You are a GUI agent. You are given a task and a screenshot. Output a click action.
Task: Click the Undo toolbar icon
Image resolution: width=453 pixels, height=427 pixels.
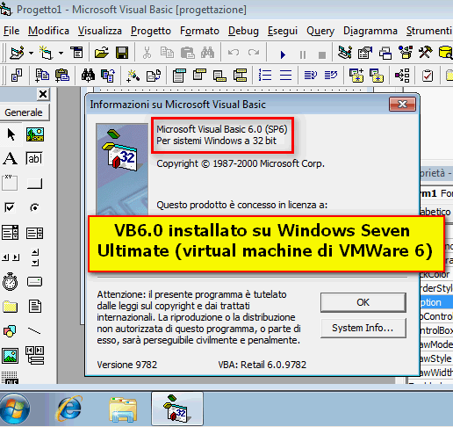(234, 53)
